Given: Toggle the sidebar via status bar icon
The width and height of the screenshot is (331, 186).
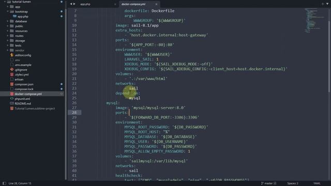Looking at the screenshot, I should click(x=4, y=183).
